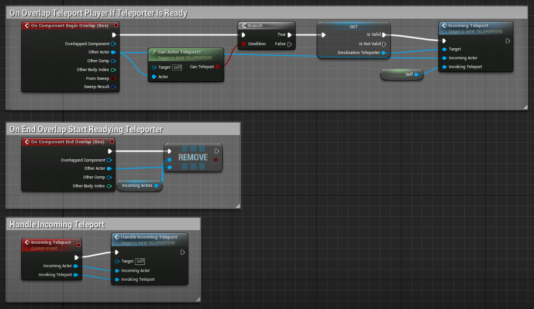Click the Is Valid exec pin on GET node
534x309 pixels.
point(384,35)
